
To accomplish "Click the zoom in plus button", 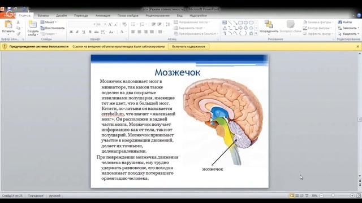I will [352, 196].
